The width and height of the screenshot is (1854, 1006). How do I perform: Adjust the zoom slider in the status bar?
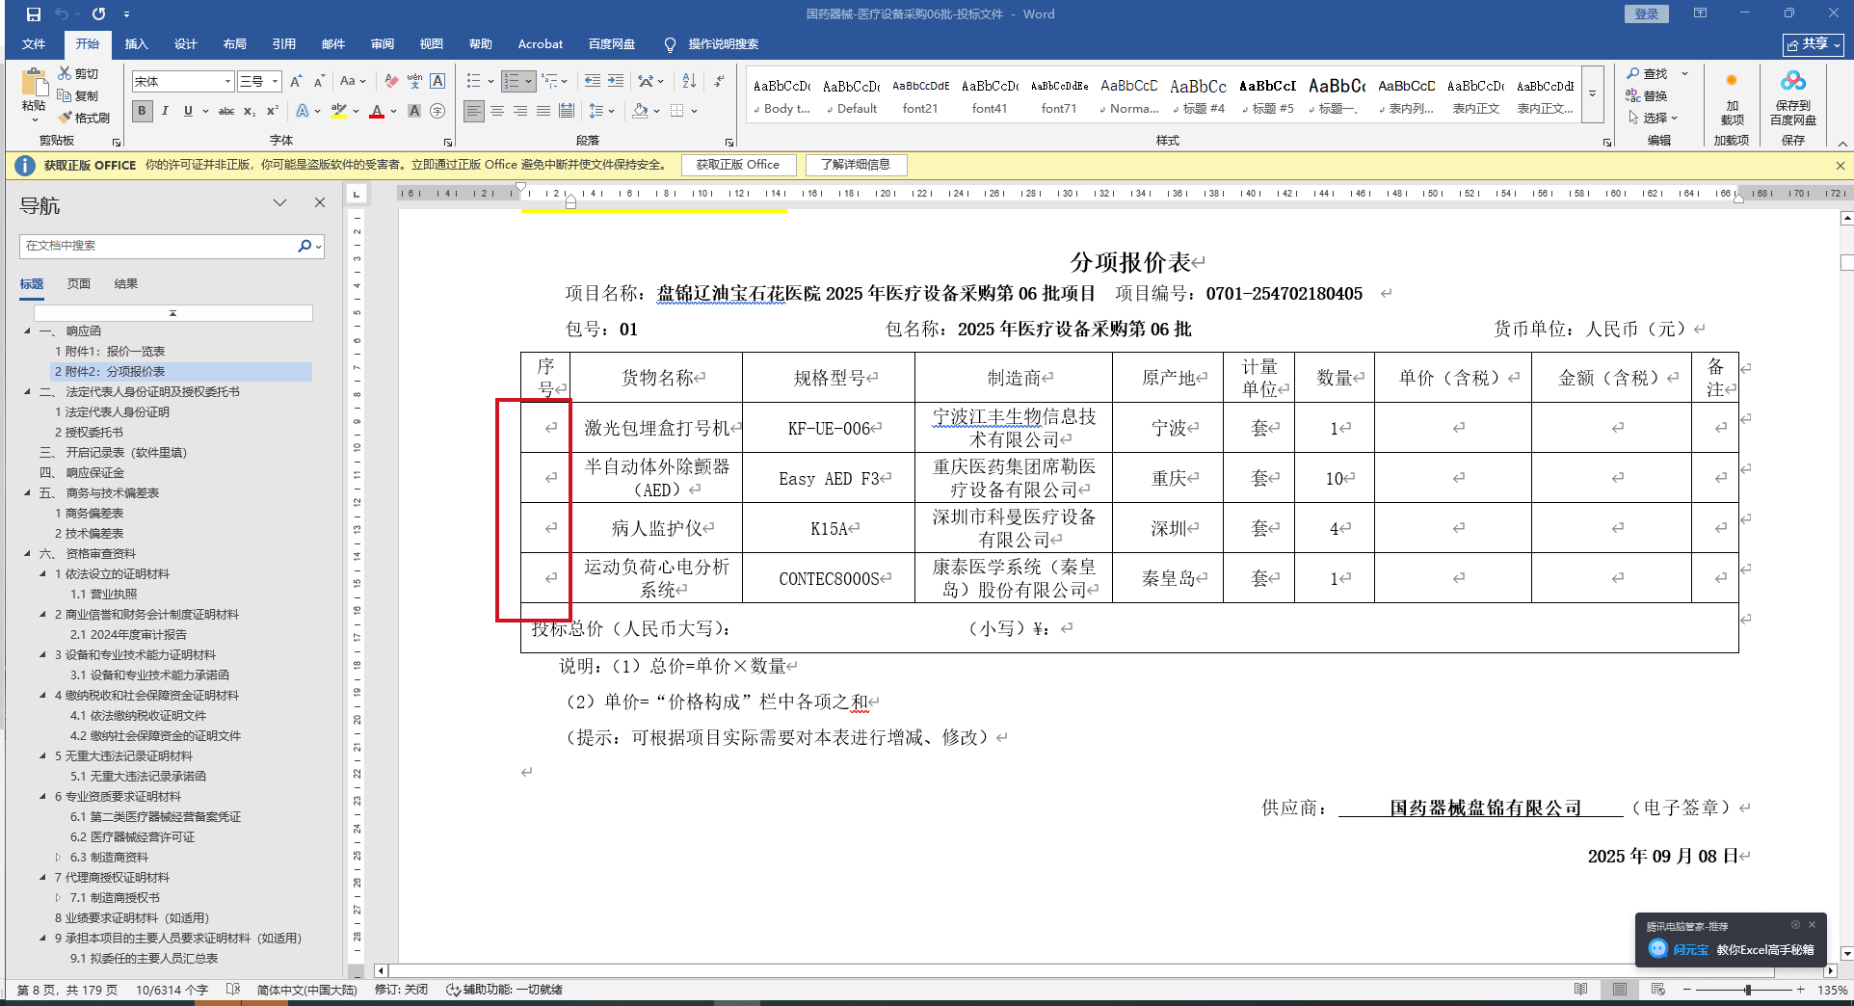pyautogui.click(x=1748, y=990)
